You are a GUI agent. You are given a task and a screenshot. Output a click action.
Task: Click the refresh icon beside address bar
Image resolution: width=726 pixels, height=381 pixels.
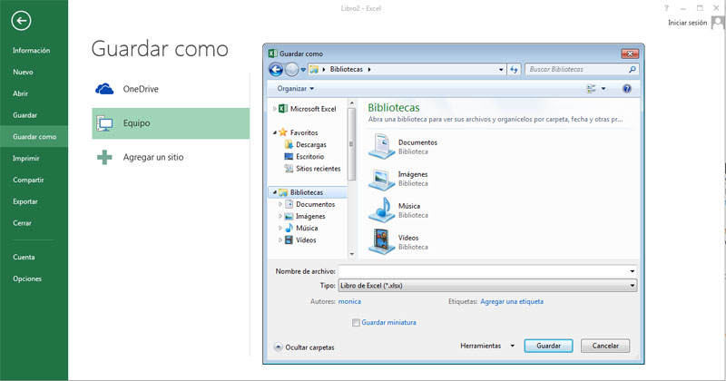click(514, 70)
